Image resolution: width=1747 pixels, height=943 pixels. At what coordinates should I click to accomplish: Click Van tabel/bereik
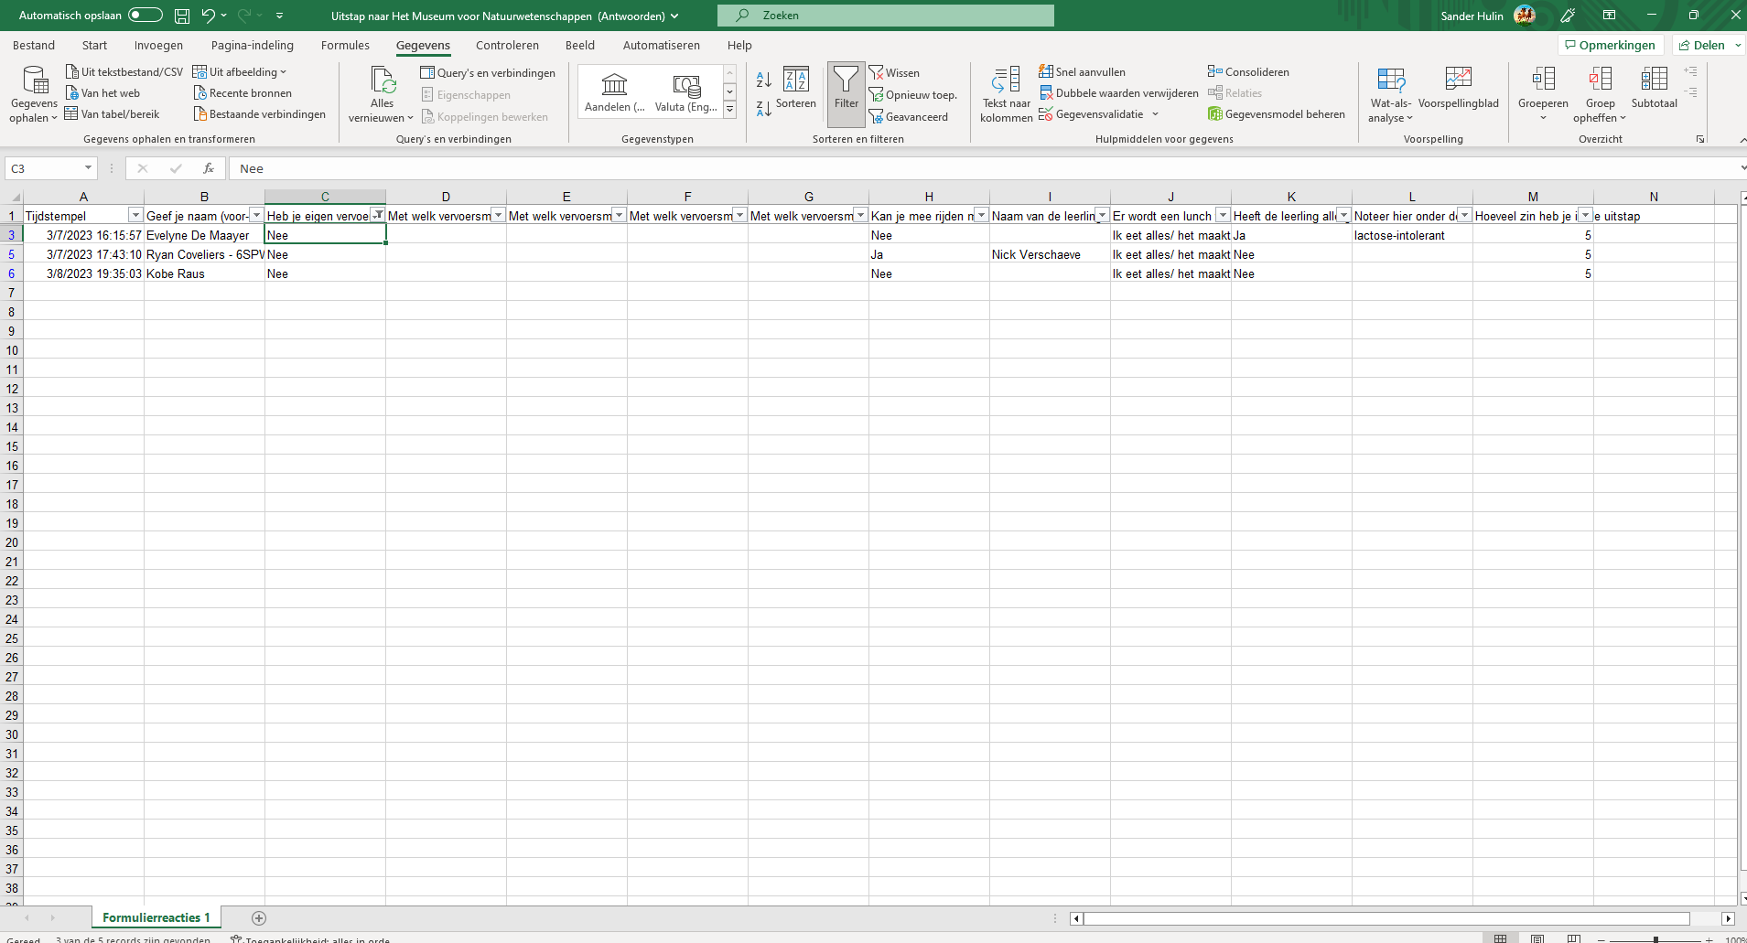coord(112,114)
